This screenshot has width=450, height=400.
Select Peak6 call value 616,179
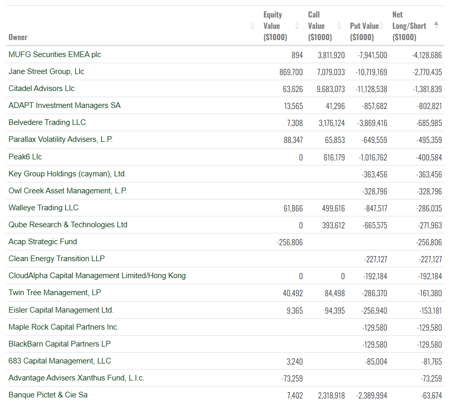[334, 157]
